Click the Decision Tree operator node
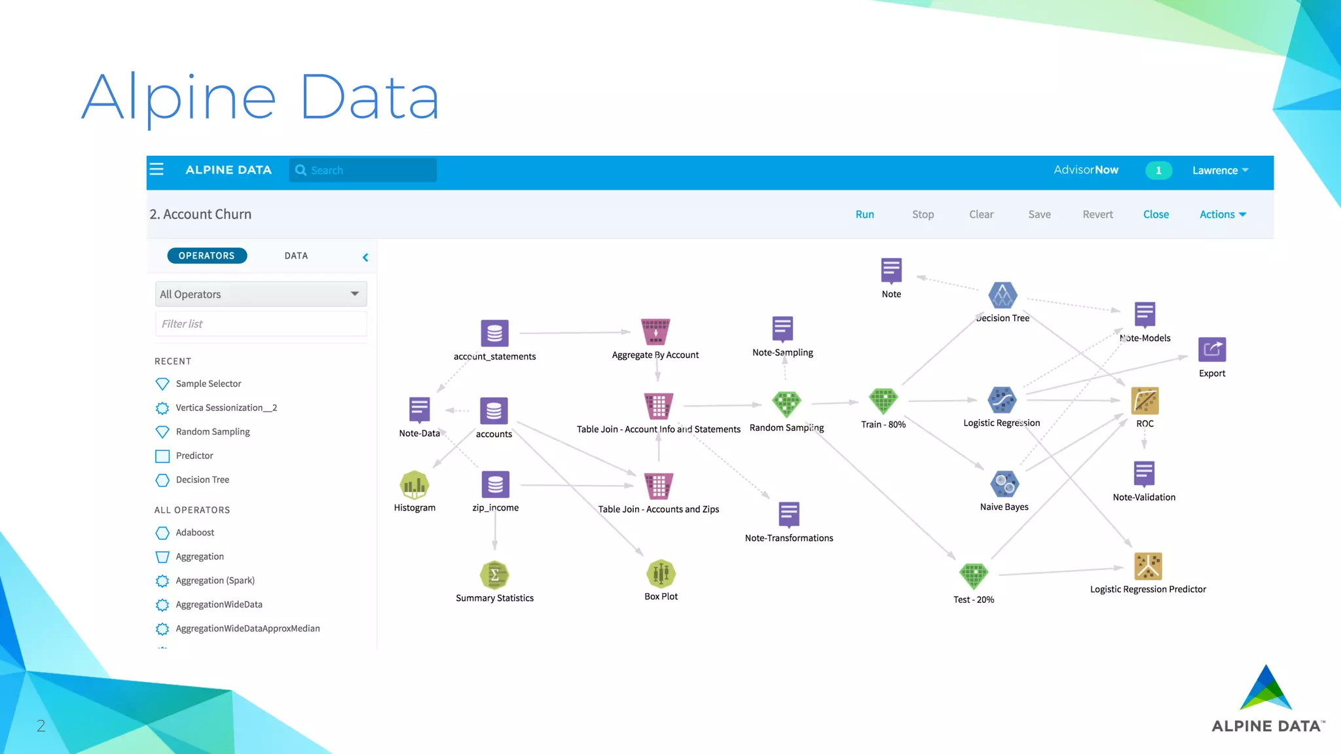The image size is (1341, 754). [1002, 295]
